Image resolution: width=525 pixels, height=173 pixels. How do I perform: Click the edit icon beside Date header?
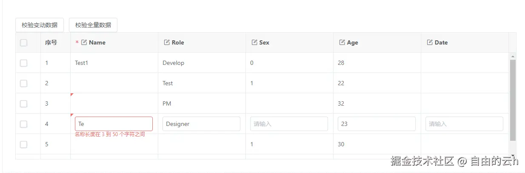pyautogui.click(x=430, y=42)
